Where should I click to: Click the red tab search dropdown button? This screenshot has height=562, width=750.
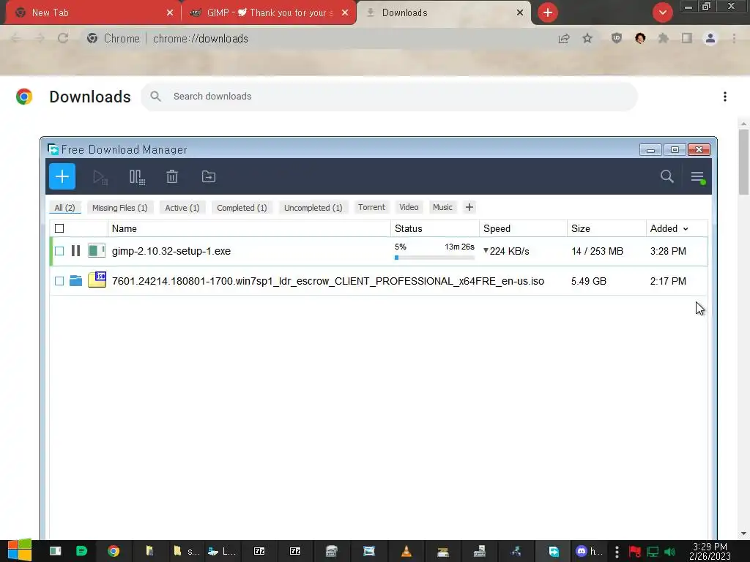[x=662, y=12]
